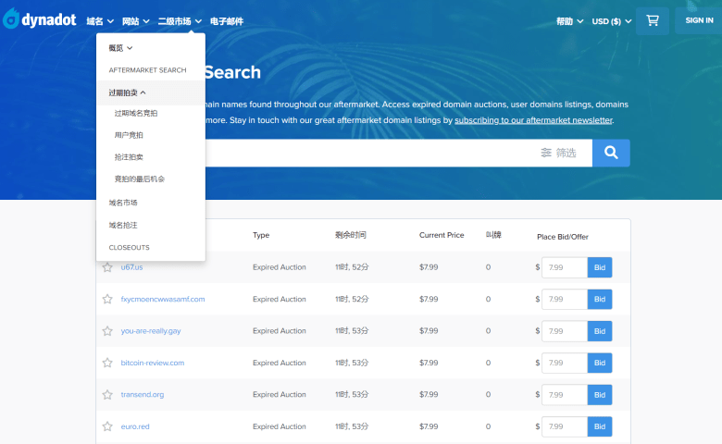This screenshot has height=444, width=722.
Task: Open 域名抢注 menu entry
Action: click(x=123, y=225)
